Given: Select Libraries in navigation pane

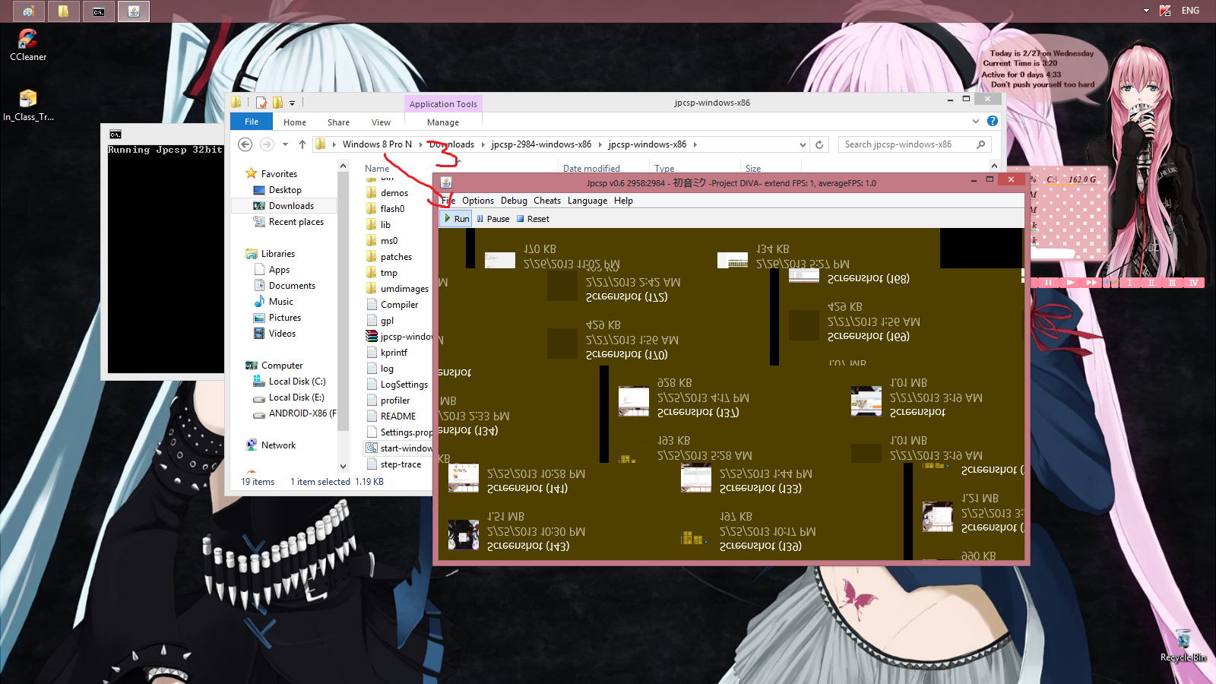Looking at the screenshot, I should [277, 254].
